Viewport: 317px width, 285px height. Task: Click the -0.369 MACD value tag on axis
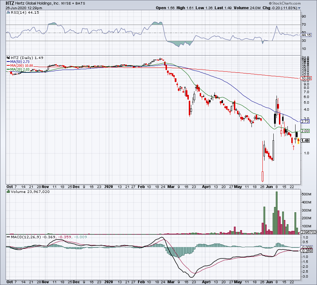305,251
